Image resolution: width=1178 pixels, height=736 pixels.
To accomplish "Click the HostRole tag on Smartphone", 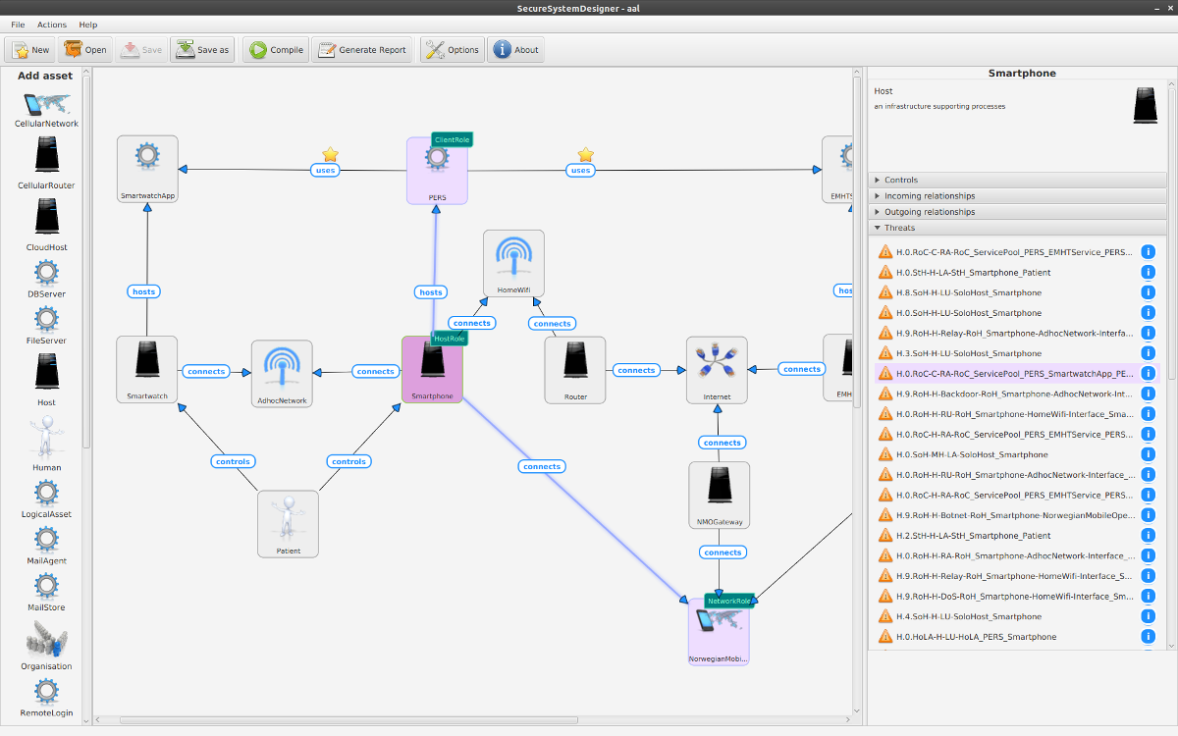I will click(x=450, y=338).
